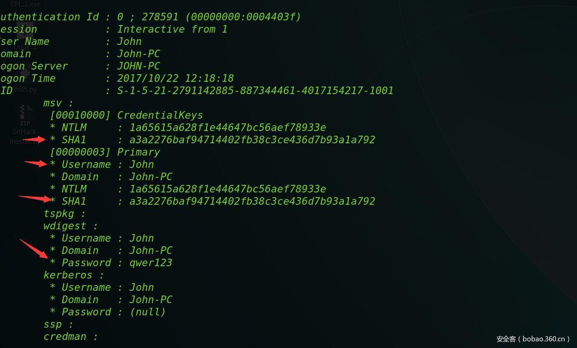Click red arrow beside Primary SHA1 line

(34, 198)
